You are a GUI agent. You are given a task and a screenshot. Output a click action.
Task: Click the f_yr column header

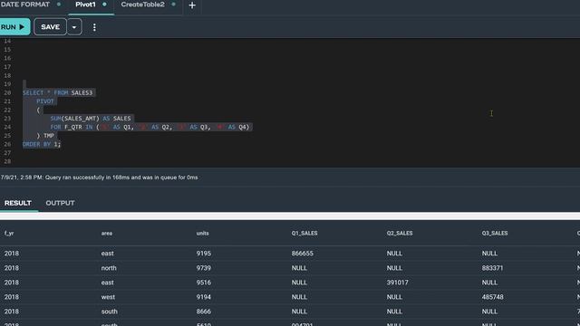[9, 234]
